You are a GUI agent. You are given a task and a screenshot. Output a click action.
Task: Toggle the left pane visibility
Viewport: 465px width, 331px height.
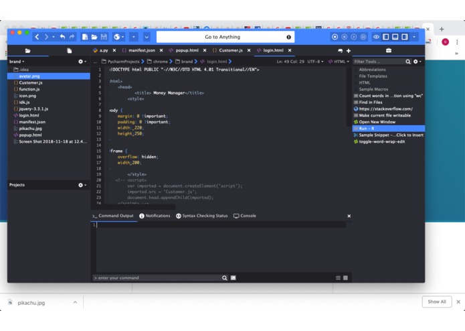385,37
